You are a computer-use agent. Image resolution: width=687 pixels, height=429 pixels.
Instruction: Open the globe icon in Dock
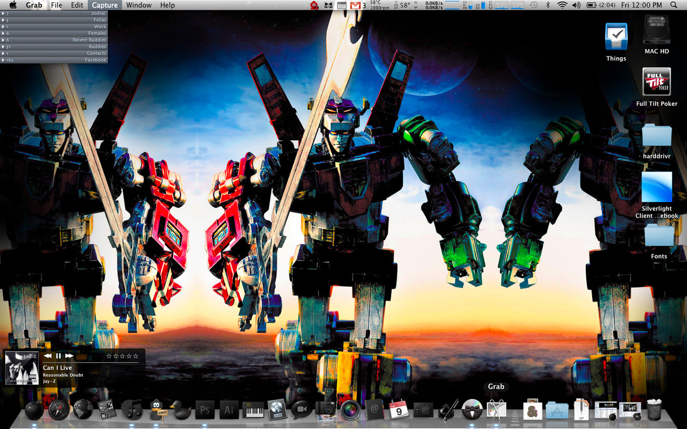click(x=83, y=409)
